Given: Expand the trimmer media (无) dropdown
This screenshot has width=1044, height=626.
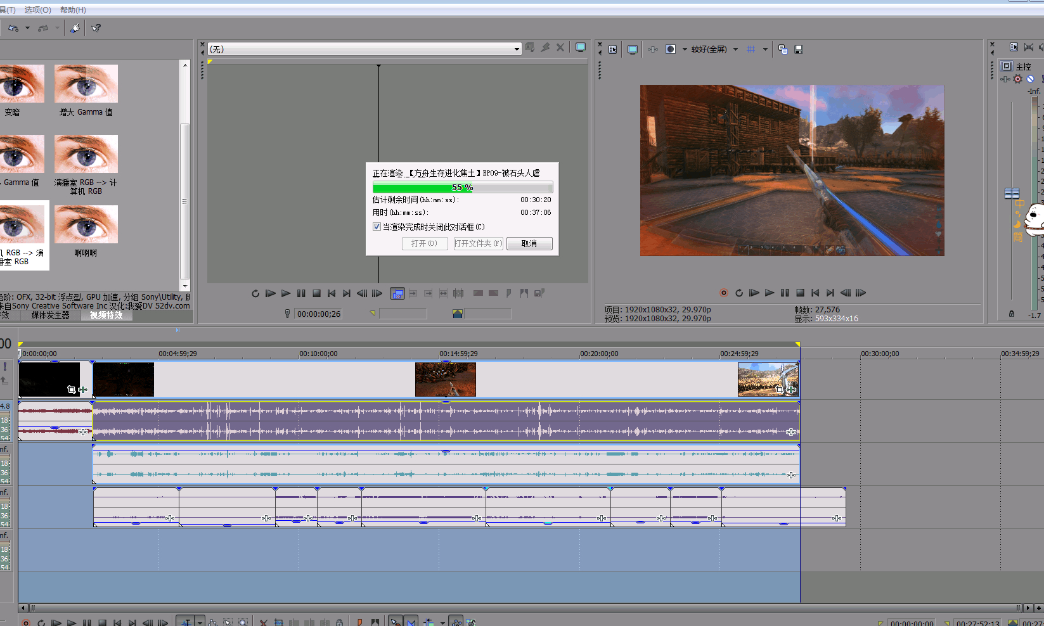Looking at the screenshot, I should (x=517, y=49).
